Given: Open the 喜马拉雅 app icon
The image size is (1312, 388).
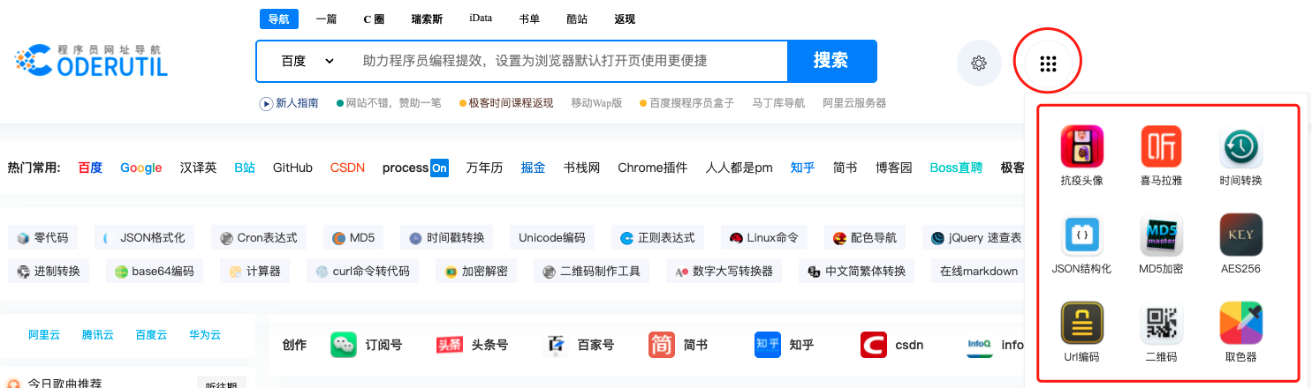Looking at the screenshot, I should click(1162, 146).
